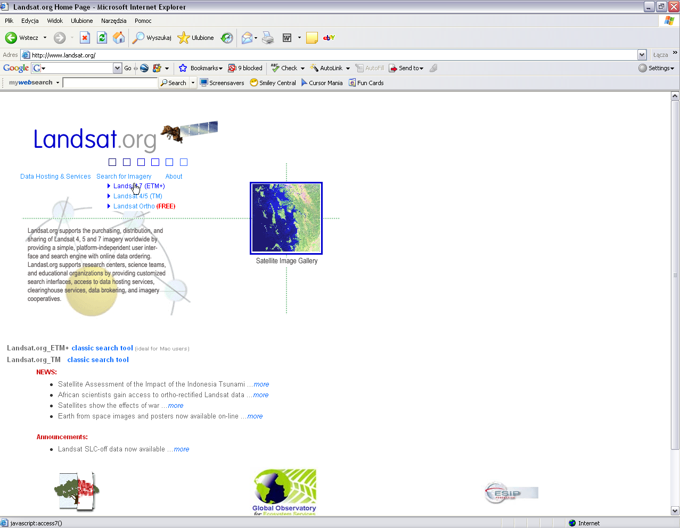Click the 9 blocked popup blocker

245,68
